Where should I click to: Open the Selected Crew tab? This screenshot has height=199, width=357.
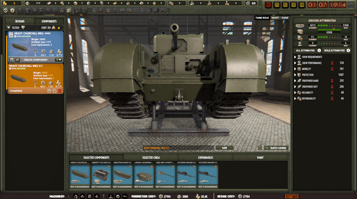(151, 157)
